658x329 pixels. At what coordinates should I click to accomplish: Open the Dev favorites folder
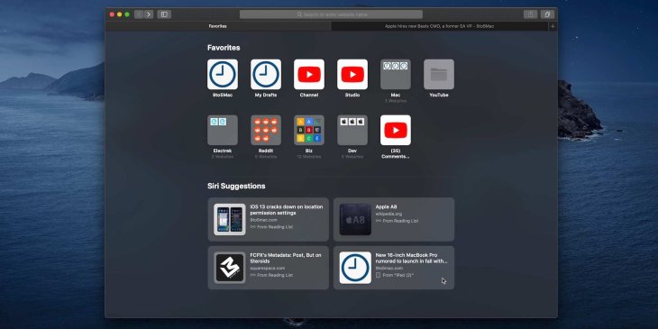(x=352, y=130)
